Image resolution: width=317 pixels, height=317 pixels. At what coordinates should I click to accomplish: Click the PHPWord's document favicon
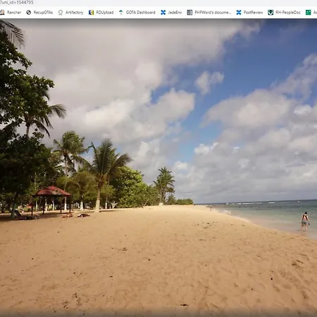pos(189,13)
